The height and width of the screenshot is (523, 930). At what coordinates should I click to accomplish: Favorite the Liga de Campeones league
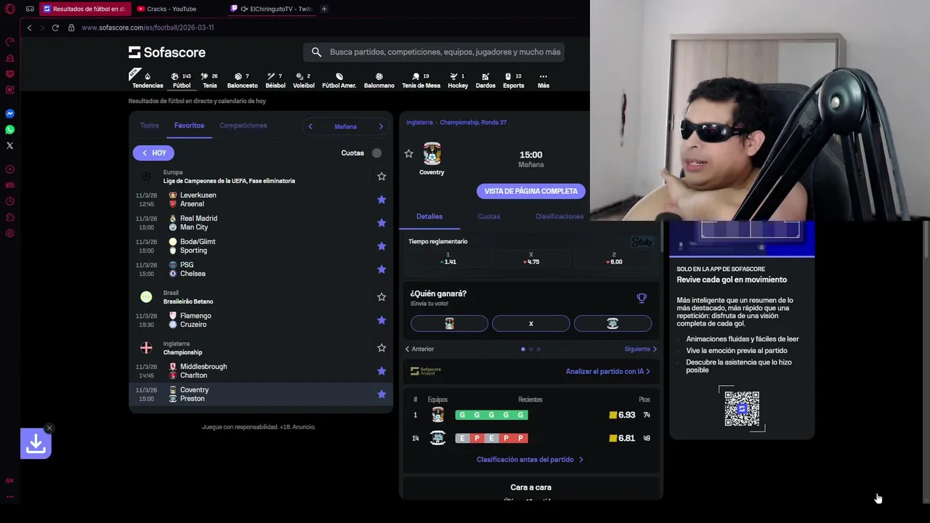(381, 177)
